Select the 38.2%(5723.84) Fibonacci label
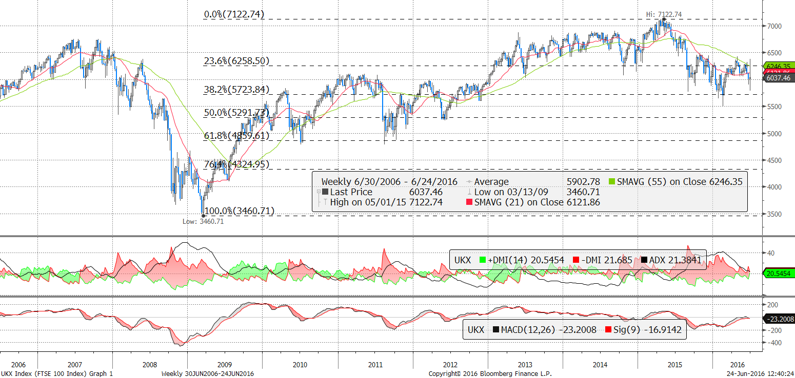Viewport: 795px width, 378px height. [236, 89]
